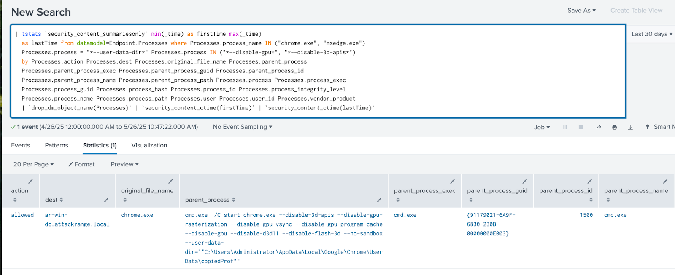Expand the No Event Sampling dropdown
675x275 pixels.
coord(243,127)
